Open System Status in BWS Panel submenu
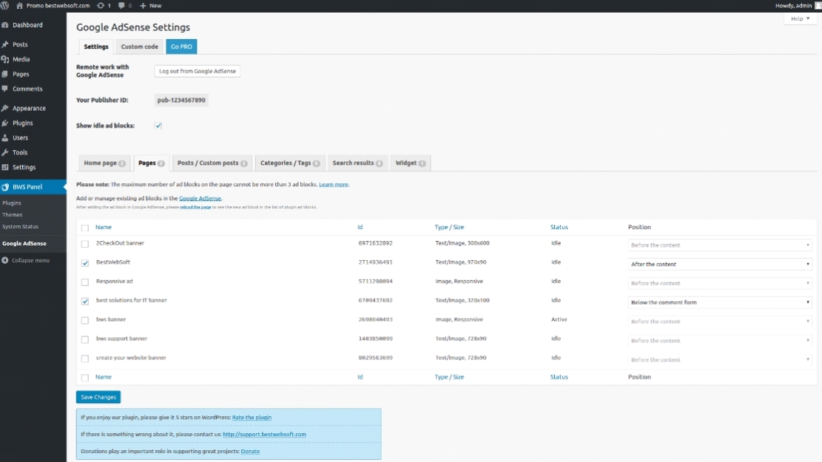Screen dimensions: 822x462 tap(21, 227)
